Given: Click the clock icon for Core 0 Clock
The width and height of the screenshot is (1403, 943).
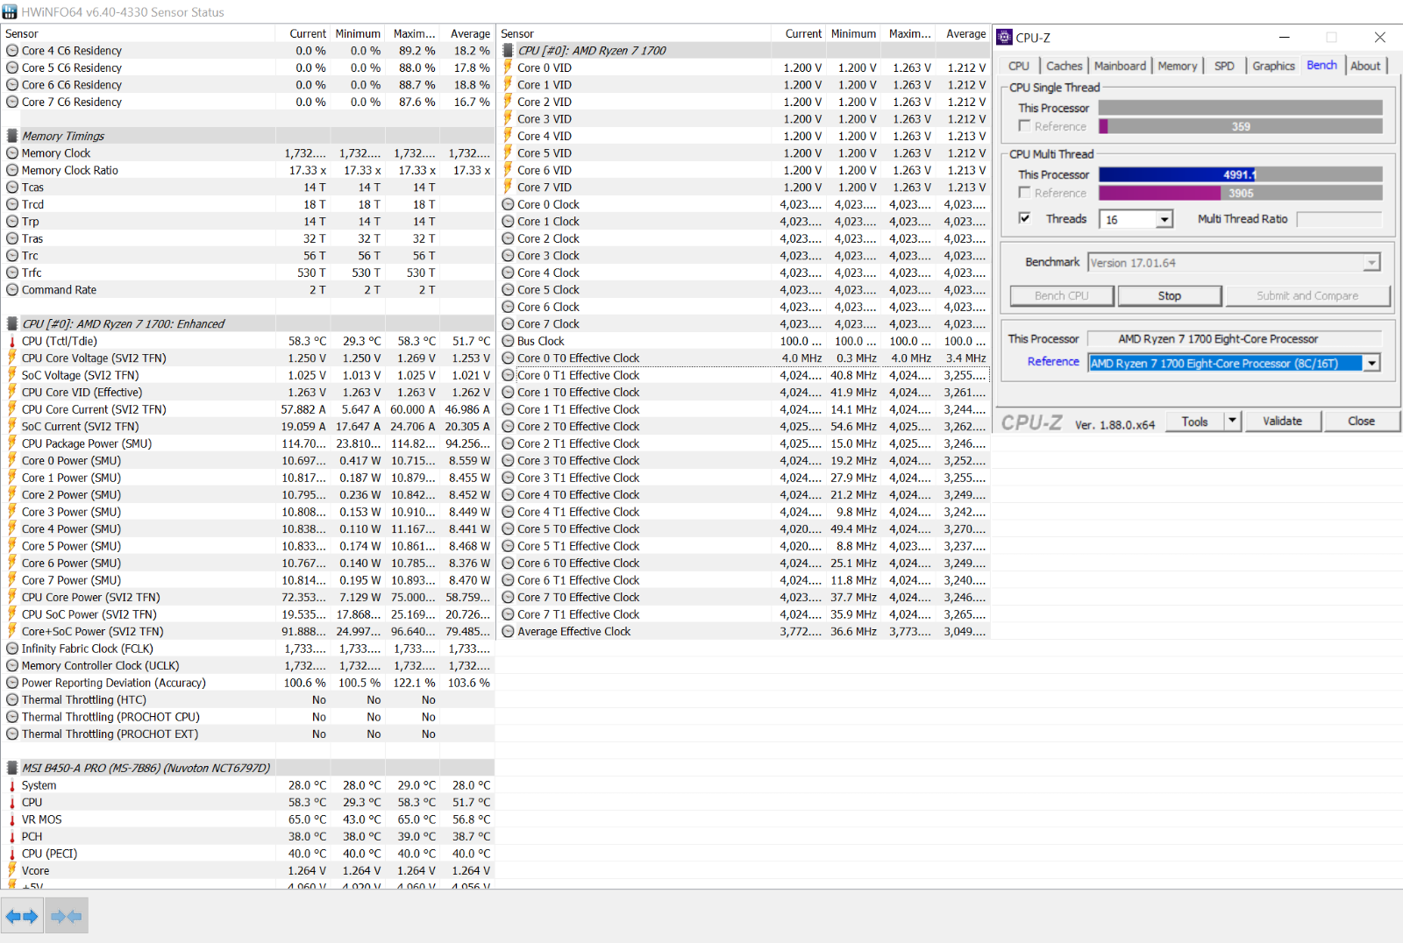Looking at the screenshot, I should pos(508,204).
